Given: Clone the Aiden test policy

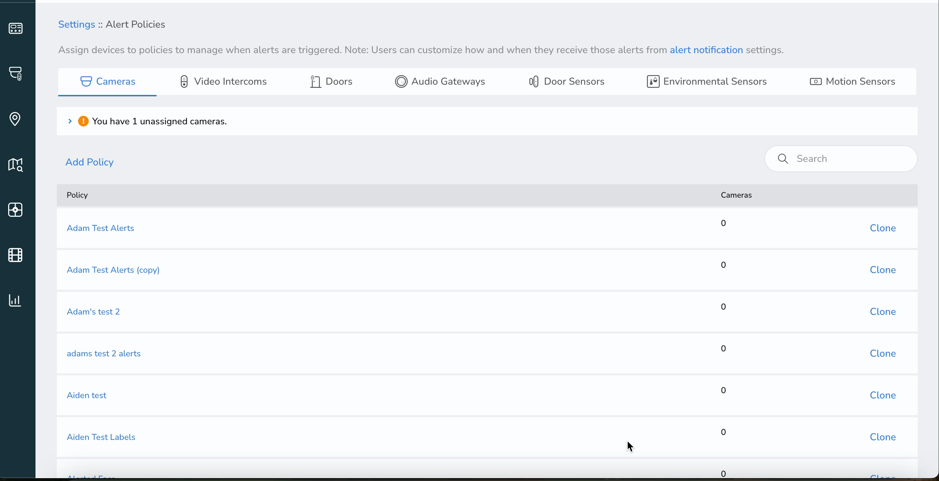Looking at the screenshot, I should coord(883,396).
